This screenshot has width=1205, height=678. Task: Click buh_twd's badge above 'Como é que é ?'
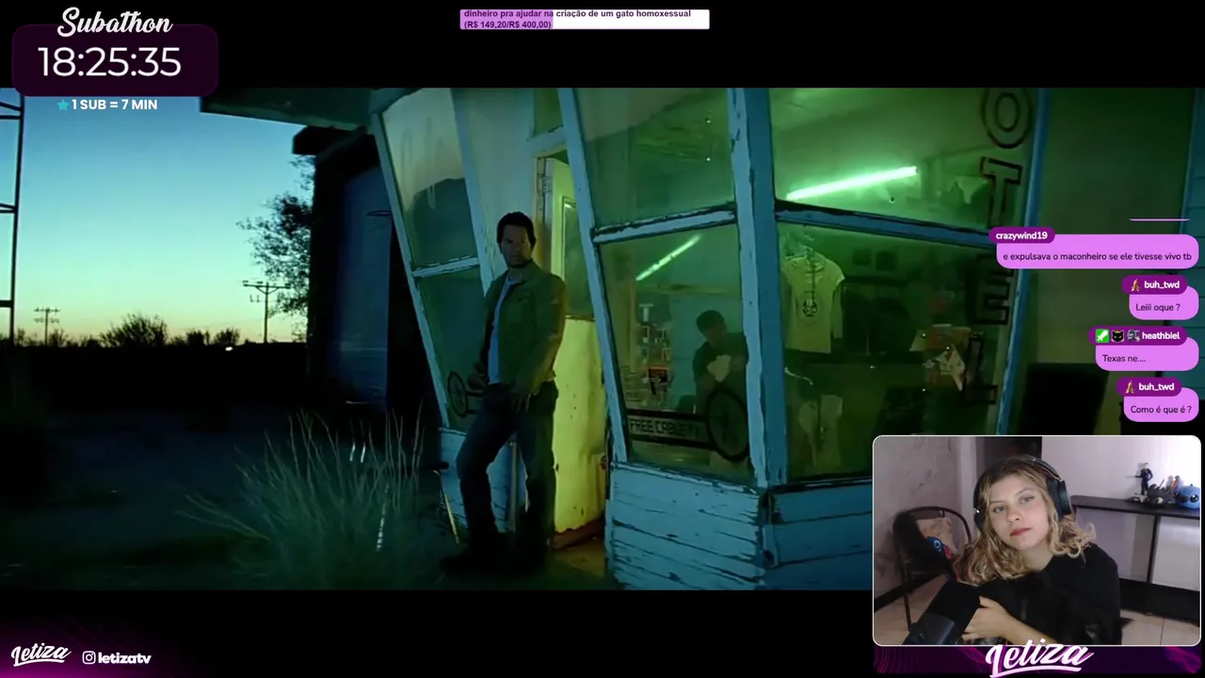[1129, 387]
